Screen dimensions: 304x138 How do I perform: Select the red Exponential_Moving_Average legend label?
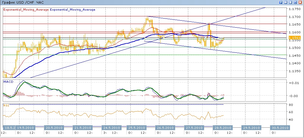[26, 10]
